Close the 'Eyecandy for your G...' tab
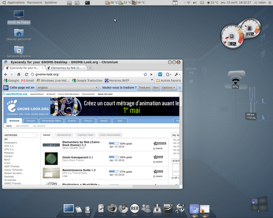 click(x=43, y=68)
